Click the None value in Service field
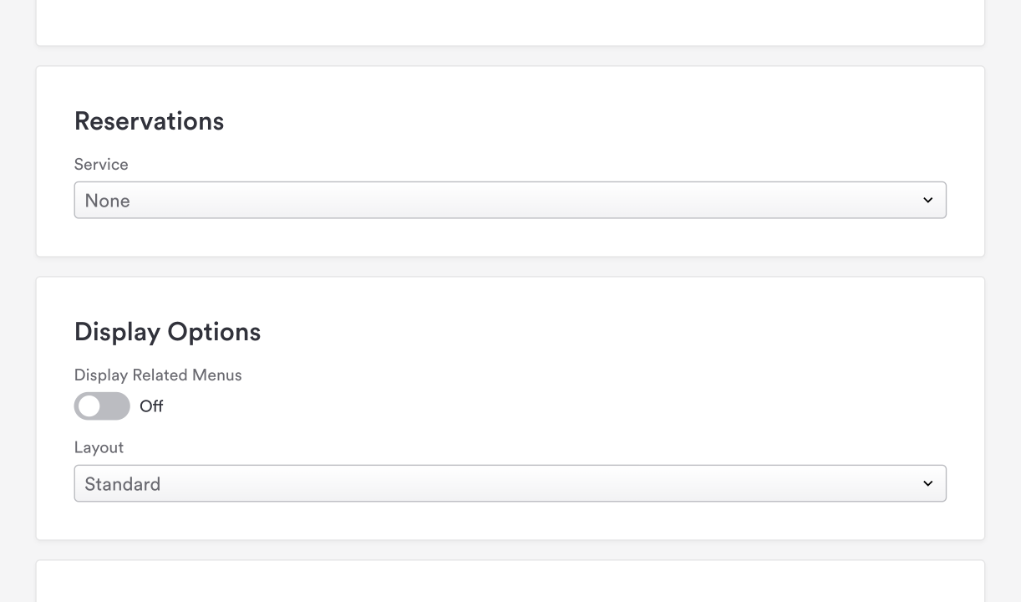Screen dimensions: 1021x602 108,201
